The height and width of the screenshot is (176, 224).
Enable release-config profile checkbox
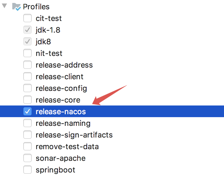(x=27, y=88)
